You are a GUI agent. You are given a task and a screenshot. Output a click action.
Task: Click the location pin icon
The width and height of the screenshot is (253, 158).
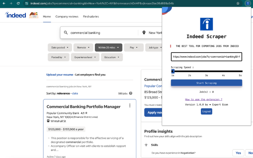pyautogui.click(x=144, y=32)
